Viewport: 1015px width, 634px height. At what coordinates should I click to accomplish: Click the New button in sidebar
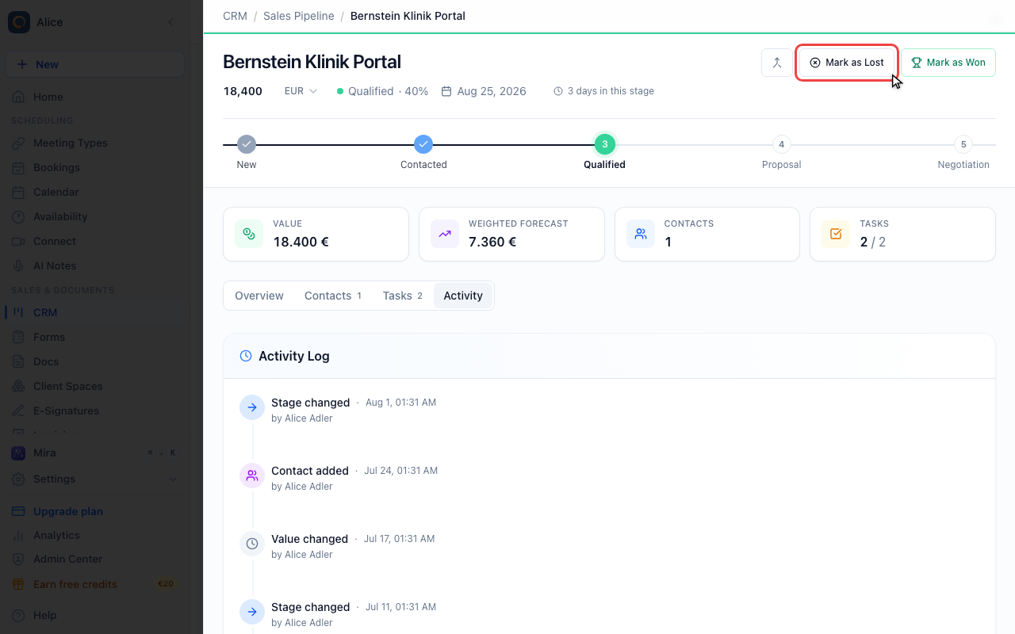pyautogui.click(x=95, y=64)
